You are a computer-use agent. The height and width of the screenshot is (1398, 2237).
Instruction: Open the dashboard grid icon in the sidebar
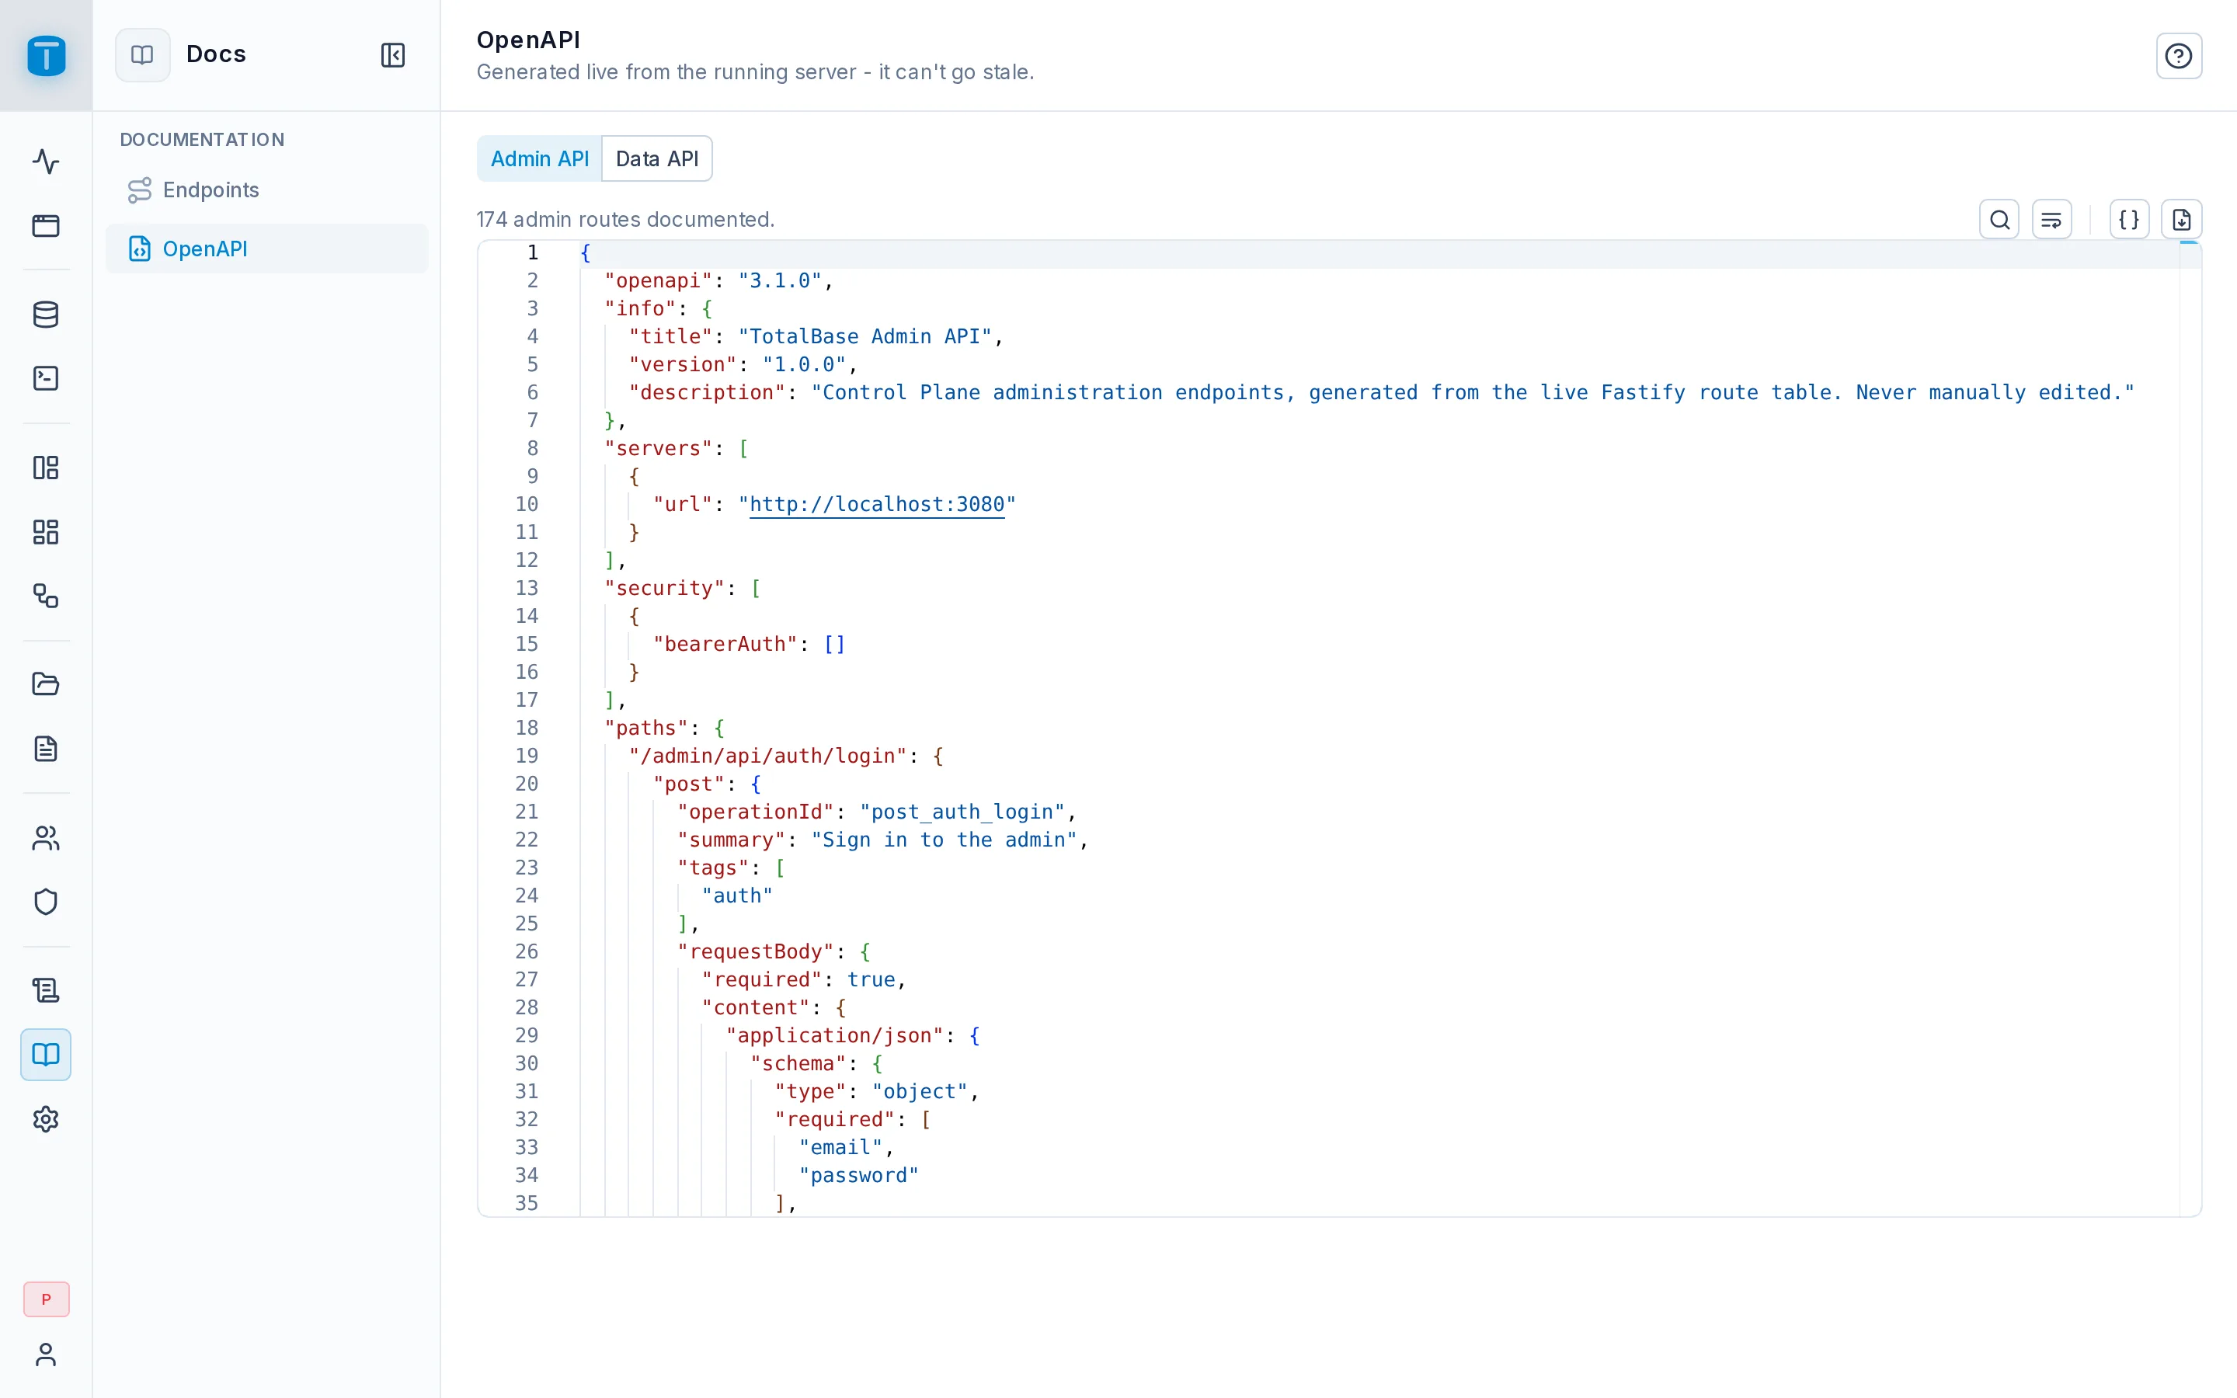pos(47,532)
